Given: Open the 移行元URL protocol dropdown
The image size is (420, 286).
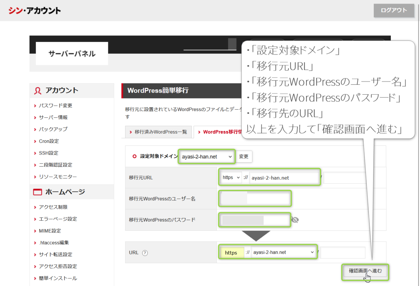Looking at the screenshot, I should pos(231,177).
